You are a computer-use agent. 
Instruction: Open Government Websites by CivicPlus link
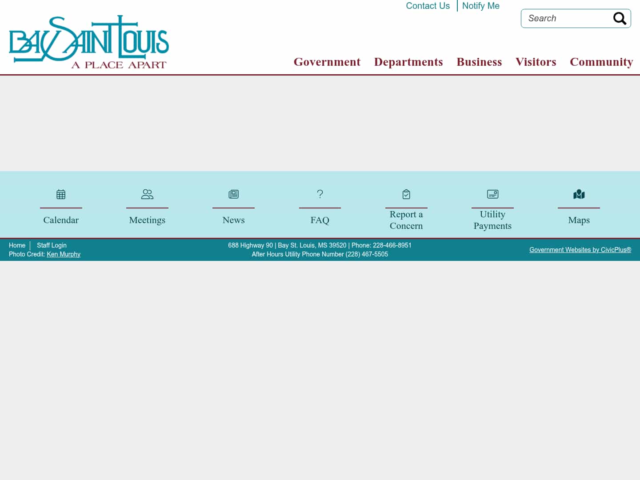coord(580,250)
